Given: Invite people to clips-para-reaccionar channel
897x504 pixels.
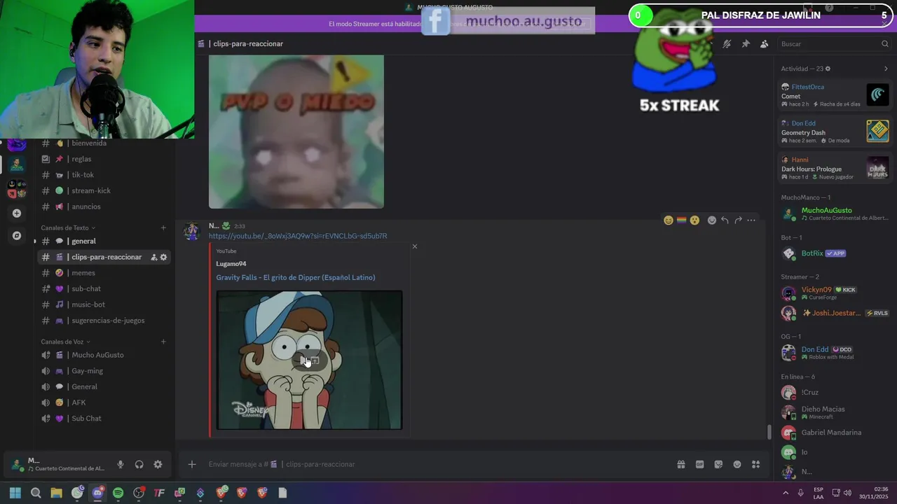Looking at the screenshot, I should pyautogui.click(x=153, y=257).
